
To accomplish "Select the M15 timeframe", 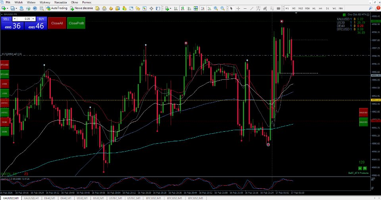I will pyautogui.click(x=300, y=8).
